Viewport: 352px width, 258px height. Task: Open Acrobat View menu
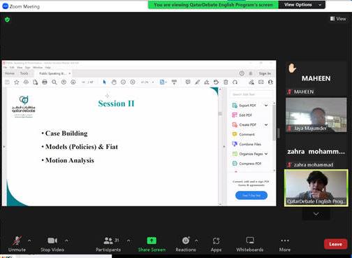[20, 67]
